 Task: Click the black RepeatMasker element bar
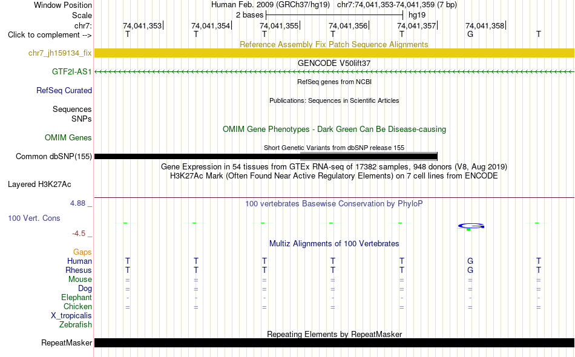pyautogui.click(x=334, y=342)
